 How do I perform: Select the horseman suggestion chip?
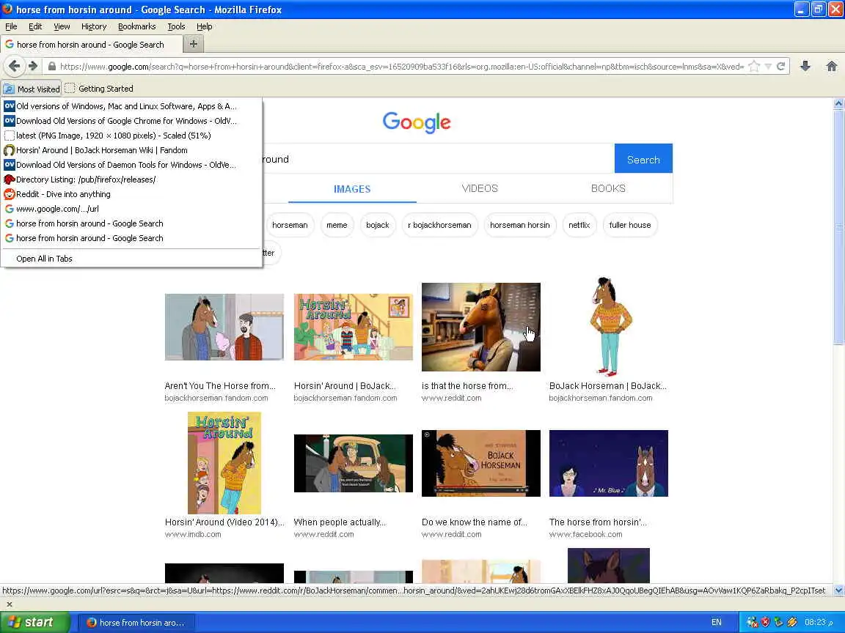[x=290, y=225]
